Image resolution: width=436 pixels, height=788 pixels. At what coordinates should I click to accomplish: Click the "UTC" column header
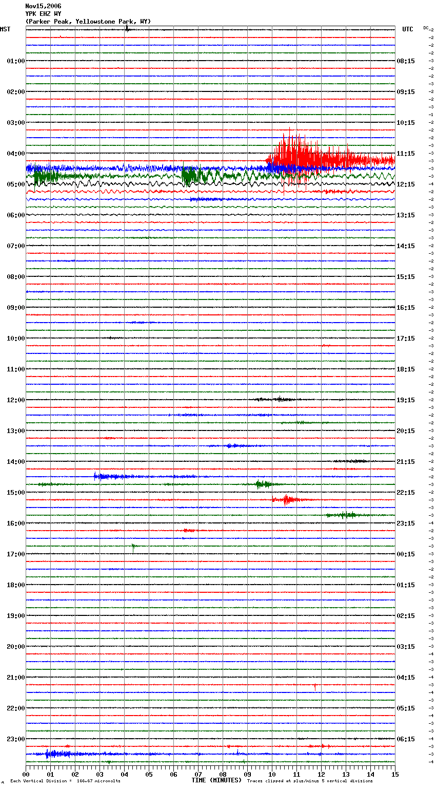[x=408, y=29]
